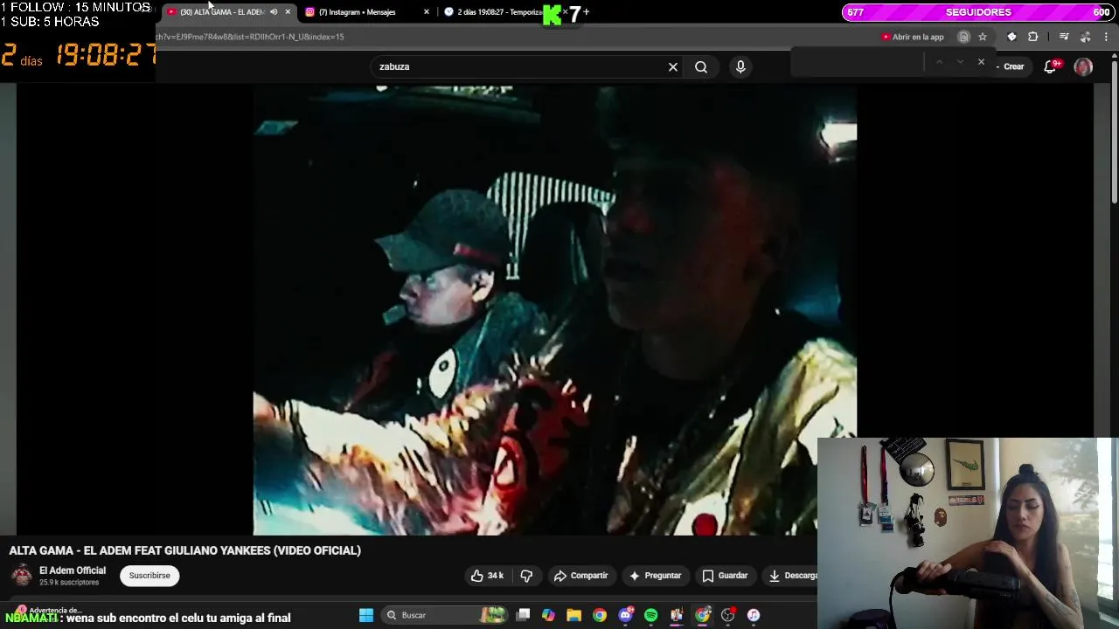Close the Instagram Mensajes tab
Screen dimensions: 1119x629
click(x=427, y=12)
